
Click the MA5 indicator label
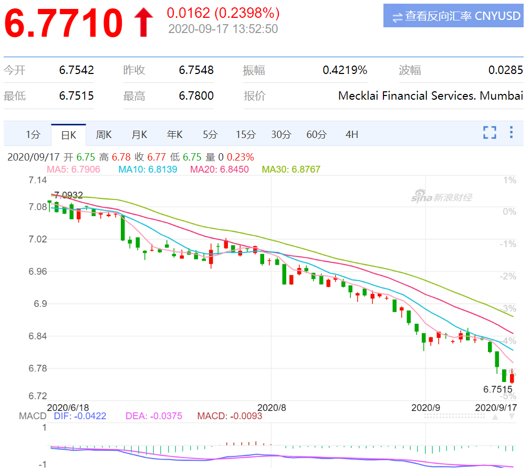click(74, 169)
